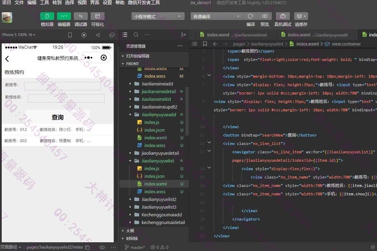Click the miniprogram capsule close circle

(104, 57)
